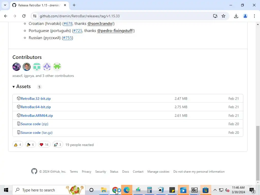Open the network tray icon

[x=221, y=190]
